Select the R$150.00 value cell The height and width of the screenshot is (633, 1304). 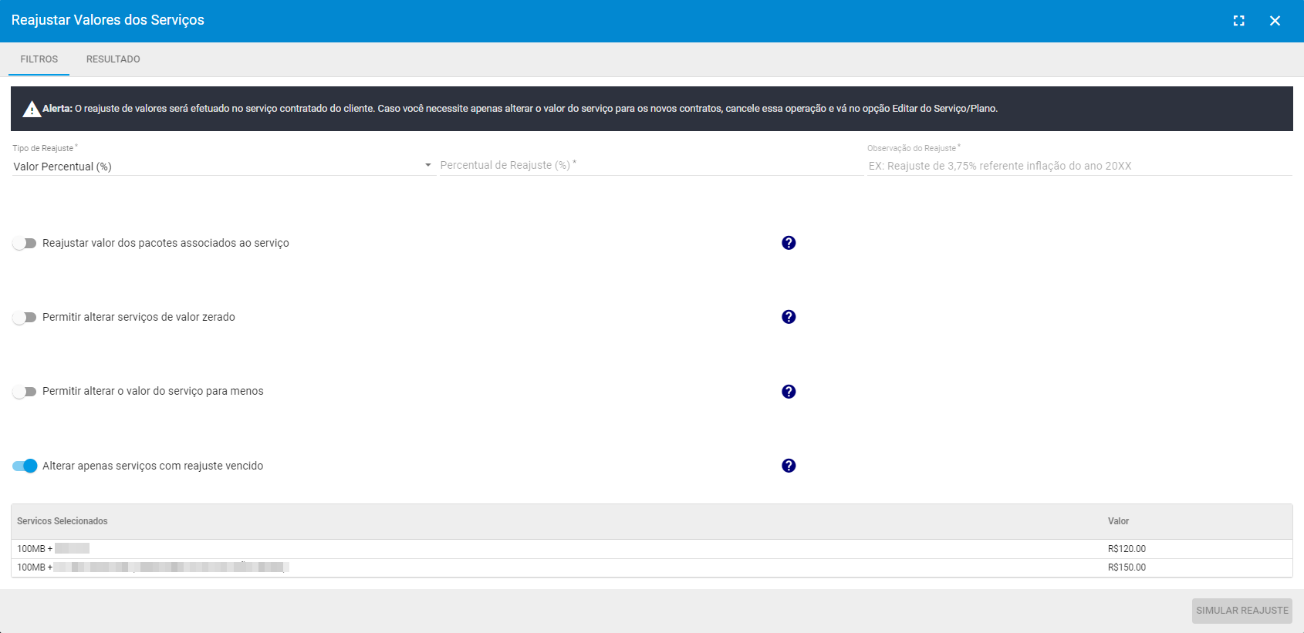(x=1127, y=567)
